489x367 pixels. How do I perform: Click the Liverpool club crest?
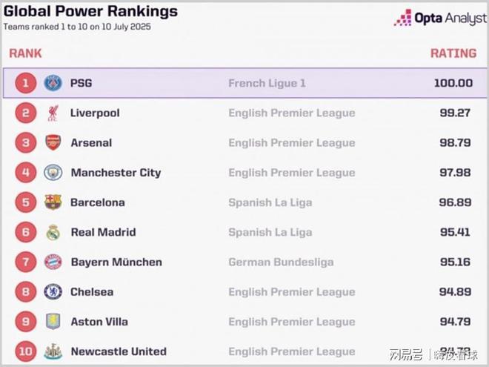pos(53,113)
